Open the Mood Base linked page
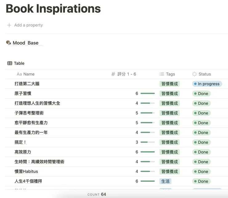 click(x=26, y=43)
